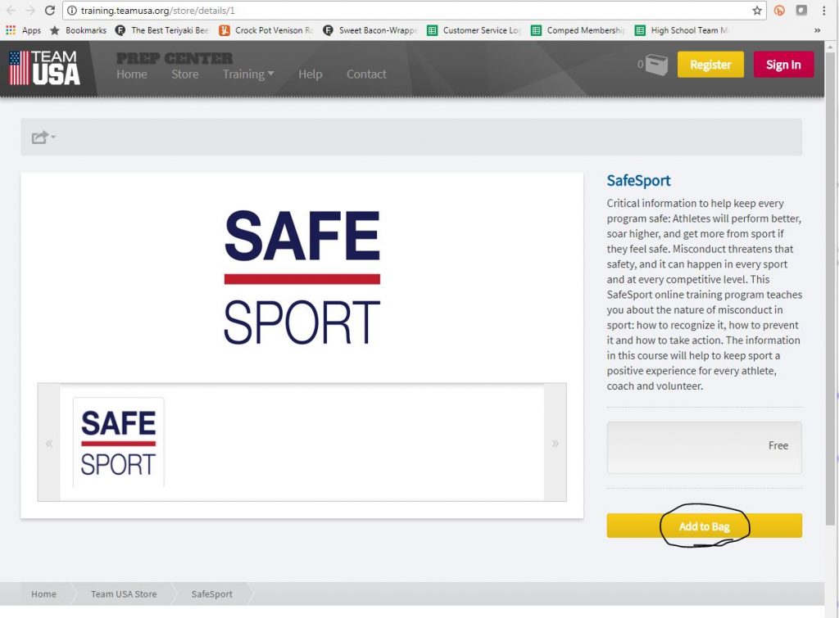Click the red Sign In button
Screen dimensions: 839x618
(783, 65)
